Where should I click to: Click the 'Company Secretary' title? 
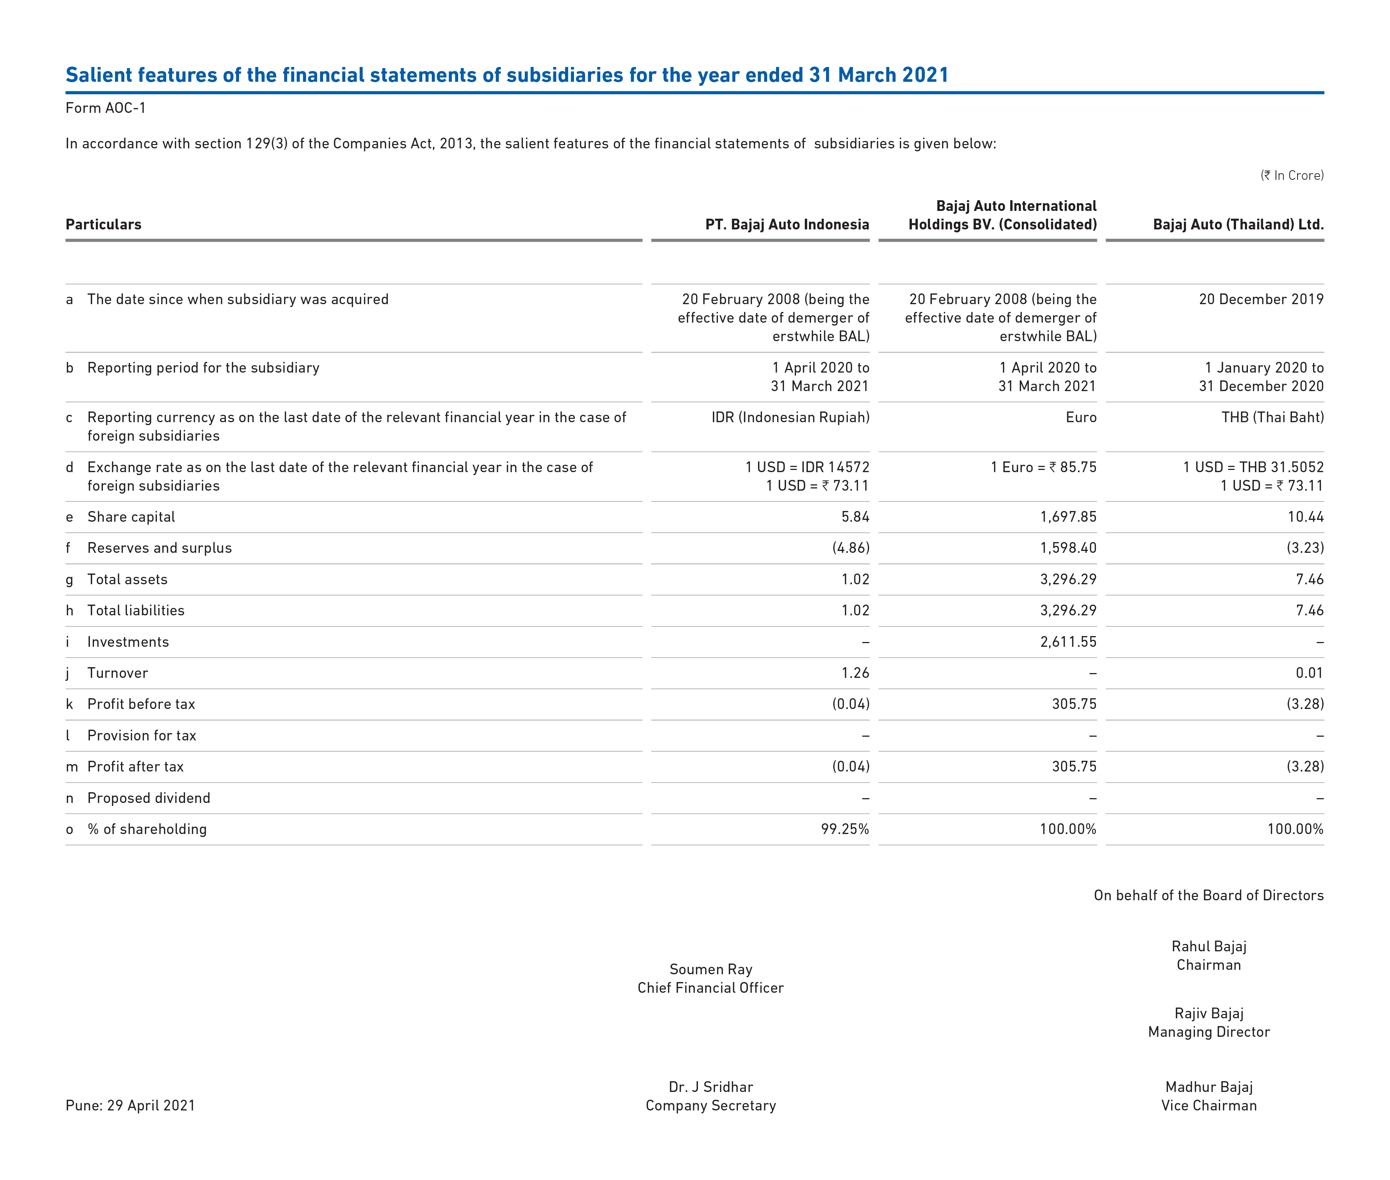click(711, 1106)
